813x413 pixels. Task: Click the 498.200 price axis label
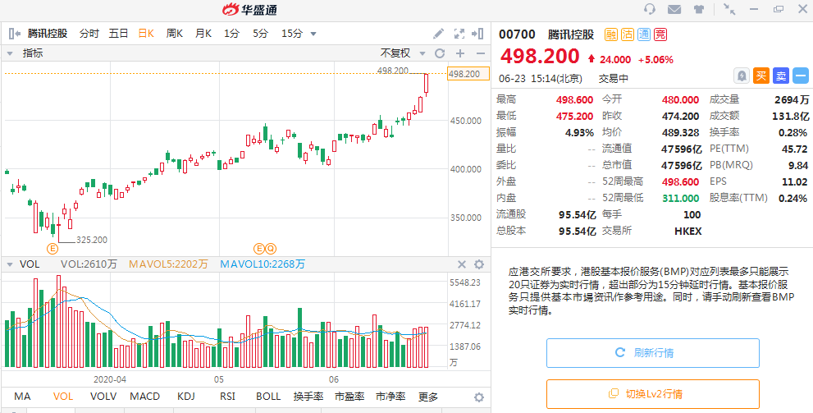(468, 74)
